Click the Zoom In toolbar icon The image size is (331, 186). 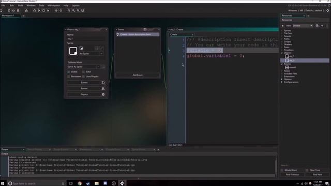coord(78,10)
